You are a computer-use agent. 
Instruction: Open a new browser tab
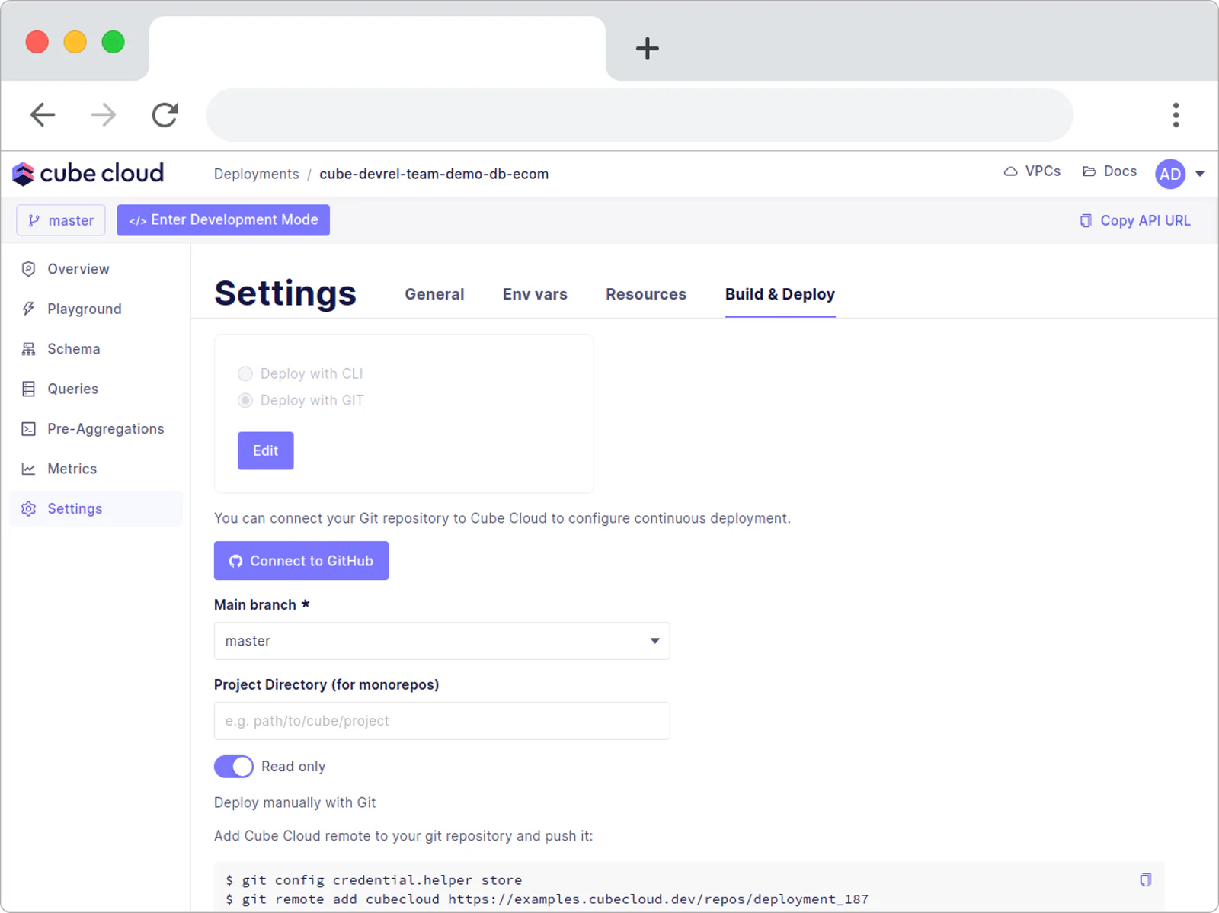[647, 49]
